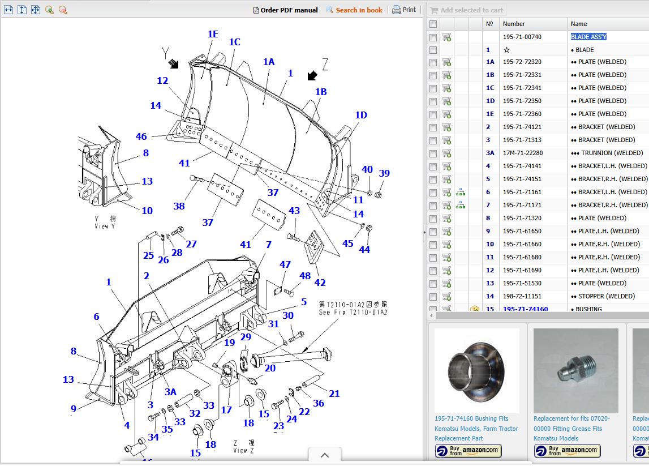This screenshot has height=466, width=649.
Task: Add part 8 195-71-71320 to cart
Action: [x=446, y=219]
